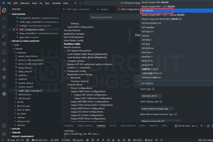Viewport: 213px width, 142px height.
Task: Open the Manage gear in activity bar
Action: pos(4,134)
